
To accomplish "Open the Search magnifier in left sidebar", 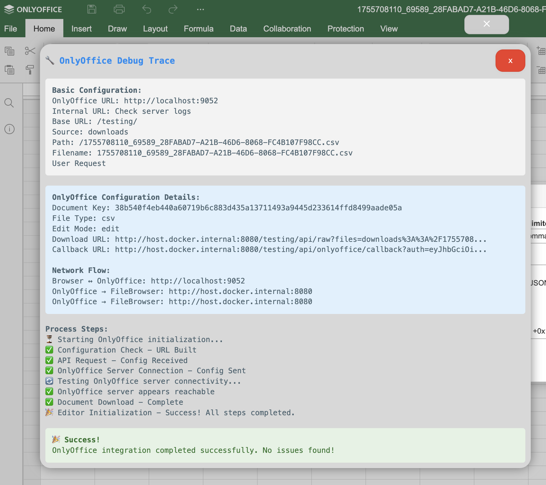I will [x=9, y=103].
